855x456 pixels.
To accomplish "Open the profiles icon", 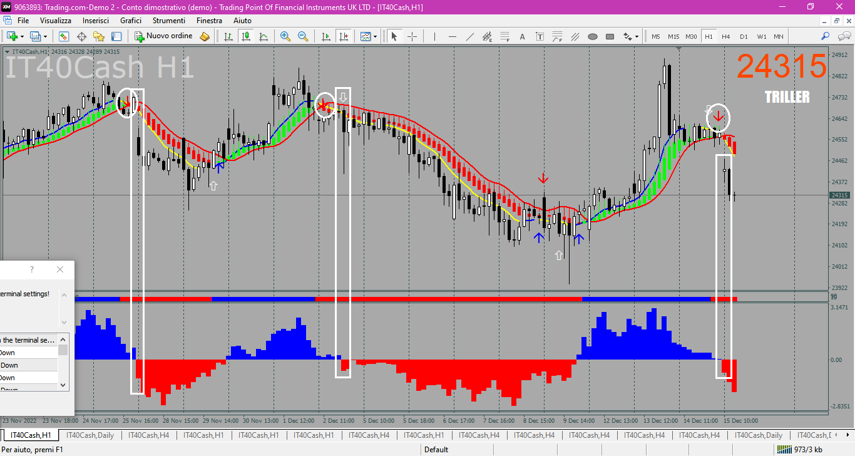I will [35, 36].
